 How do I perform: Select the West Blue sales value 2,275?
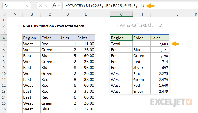point(160,73)
